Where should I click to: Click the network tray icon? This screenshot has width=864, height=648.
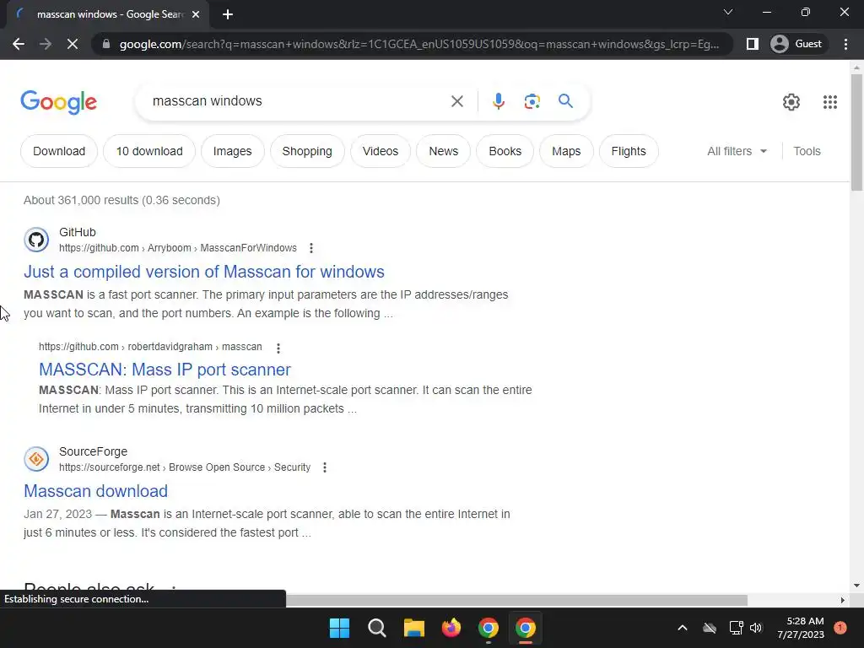736,628
